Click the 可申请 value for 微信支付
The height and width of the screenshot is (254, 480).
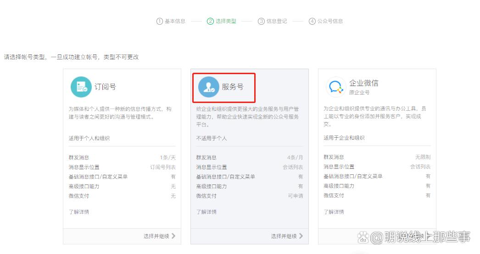(x=296, y=196)
